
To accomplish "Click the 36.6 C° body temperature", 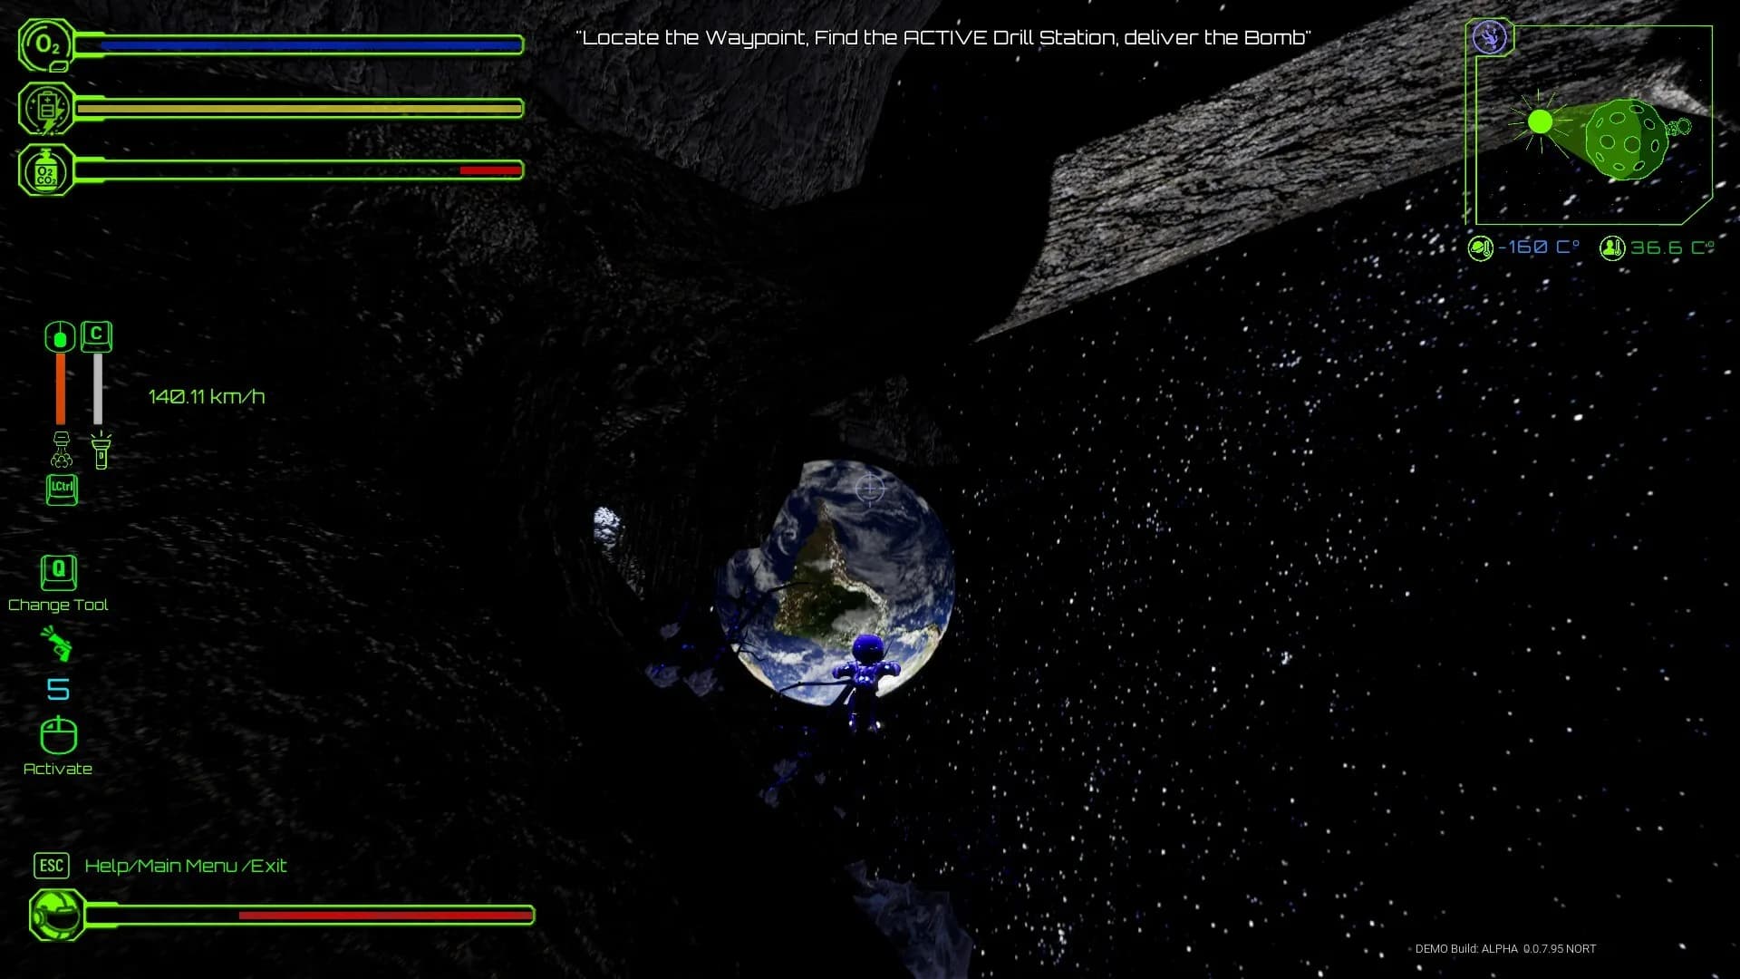I will [x=1673, y=247].
